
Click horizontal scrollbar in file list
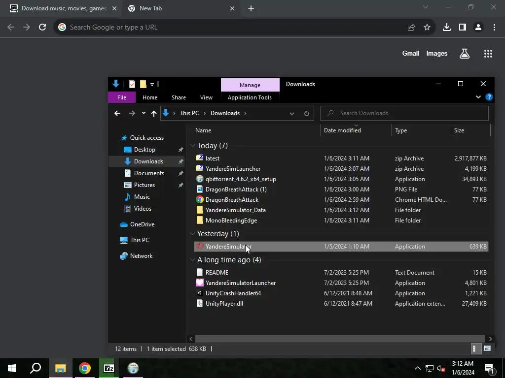click(340, 339)
